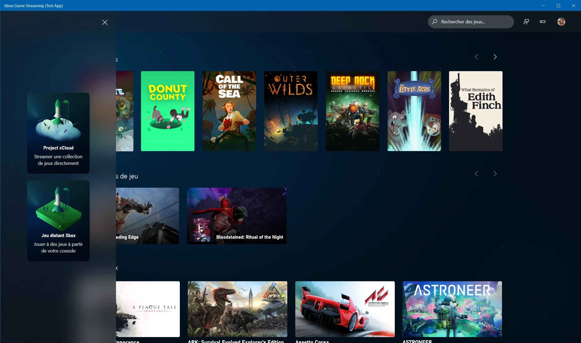Open the Project xCloud card
This screenshot has width=581, height=343.
point(58,133)
